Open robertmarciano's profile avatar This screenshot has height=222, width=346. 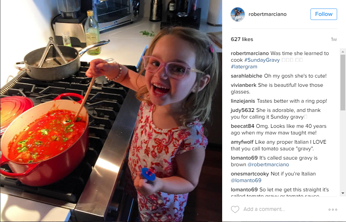[238, 14]
